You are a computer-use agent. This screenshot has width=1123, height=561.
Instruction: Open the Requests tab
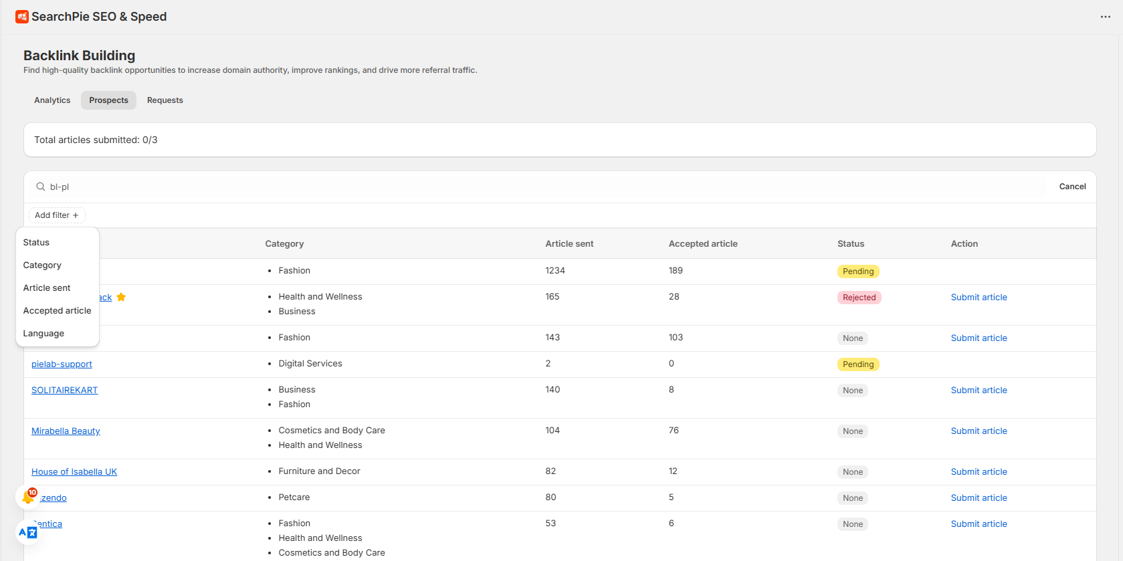point(165,100)
